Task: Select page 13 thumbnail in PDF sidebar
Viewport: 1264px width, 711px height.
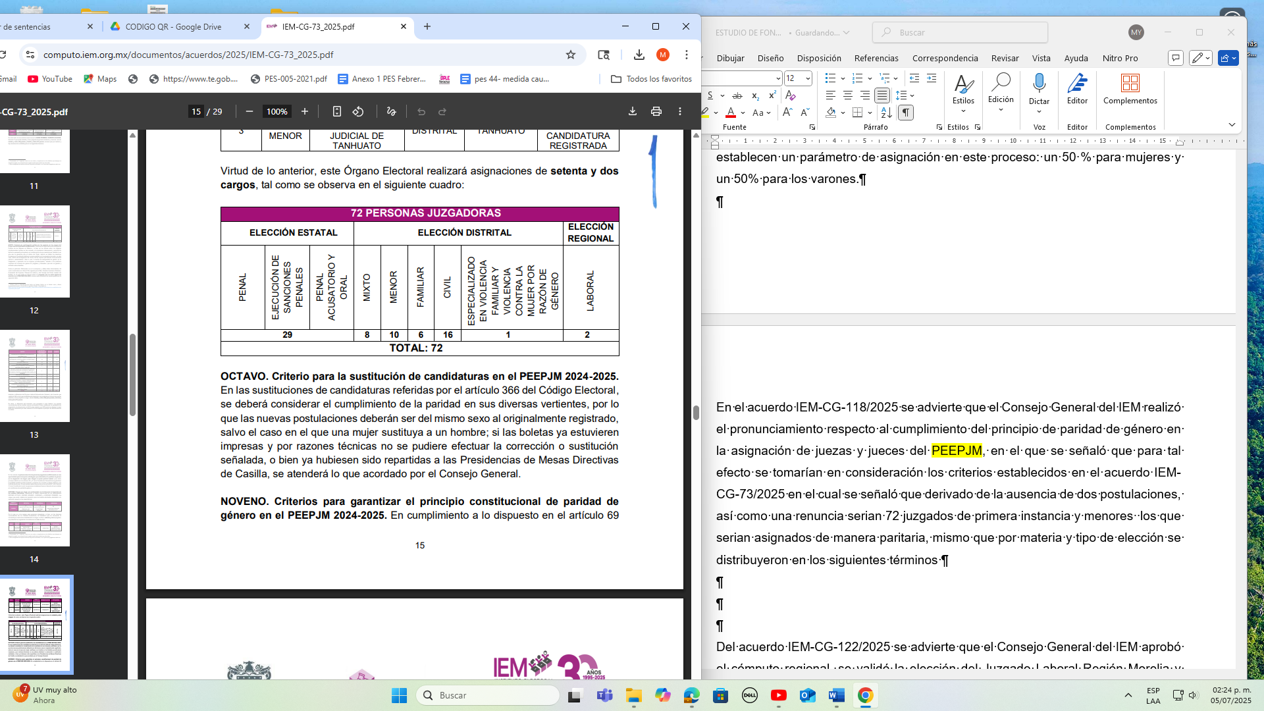Action: 35,376
